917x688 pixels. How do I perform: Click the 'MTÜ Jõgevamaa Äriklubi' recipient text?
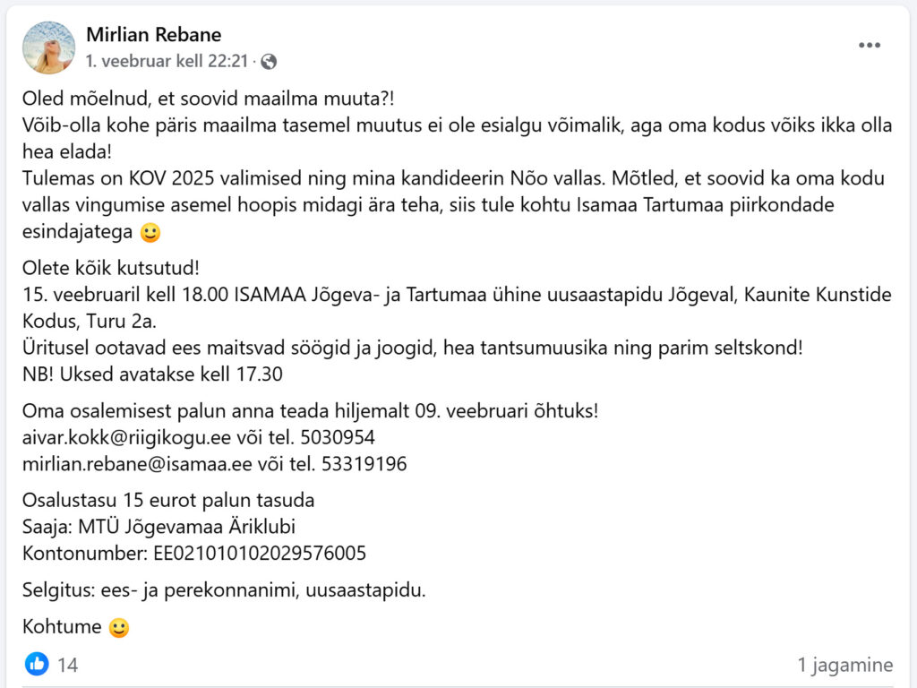coord(186,527)
